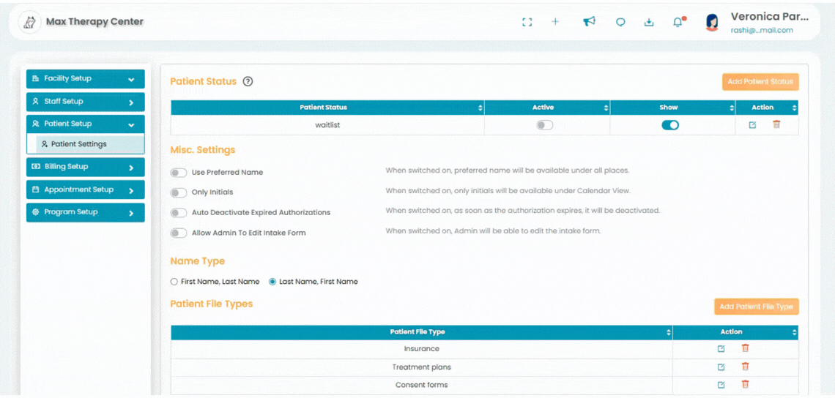Click Max Therapy Center title
The image size is (835, 398).
click(94, 23)
